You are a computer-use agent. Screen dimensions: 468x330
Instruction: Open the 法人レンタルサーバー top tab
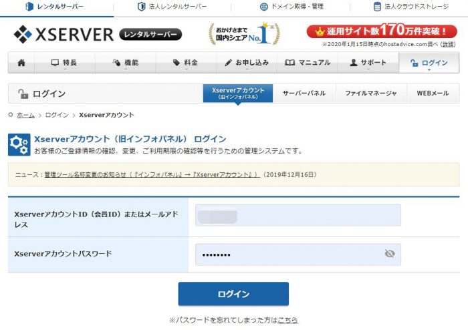coord(172,7)
